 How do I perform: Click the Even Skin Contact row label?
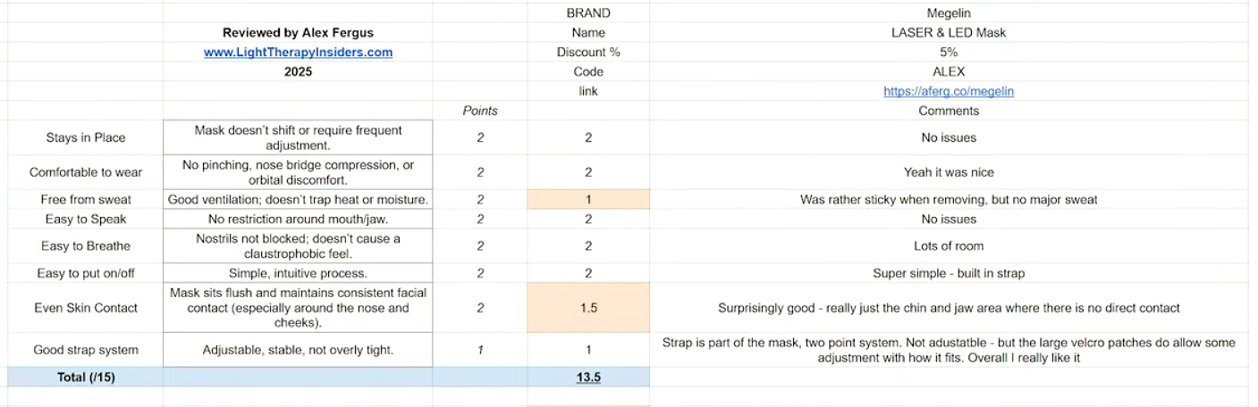(x=86, y=308)
